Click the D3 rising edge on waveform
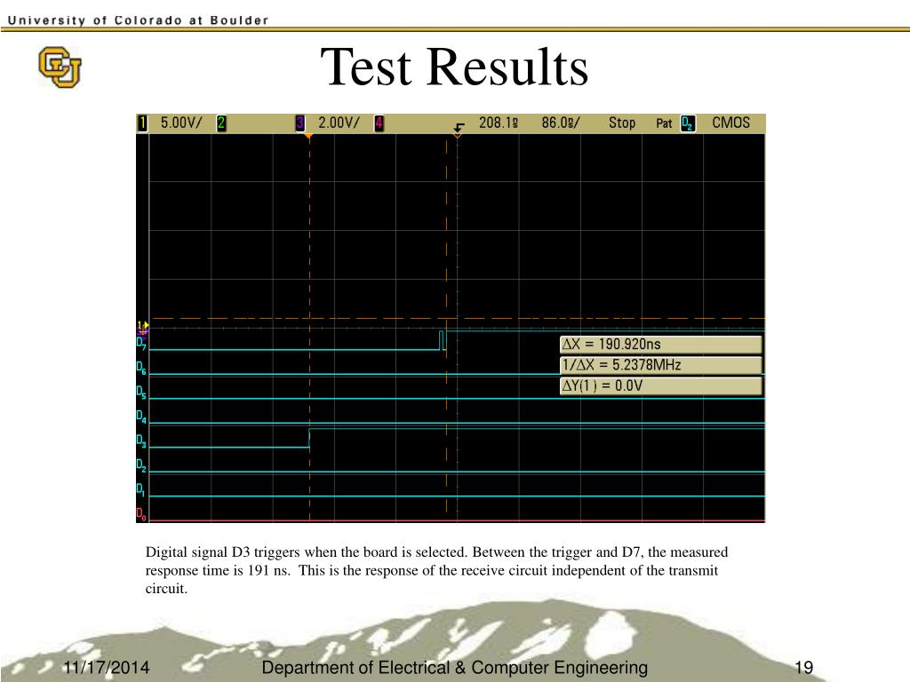The width and height of the screenshot is (910, 682). (309, 438)
